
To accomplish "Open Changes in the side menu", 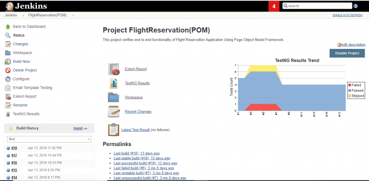I will pos(21,44).
